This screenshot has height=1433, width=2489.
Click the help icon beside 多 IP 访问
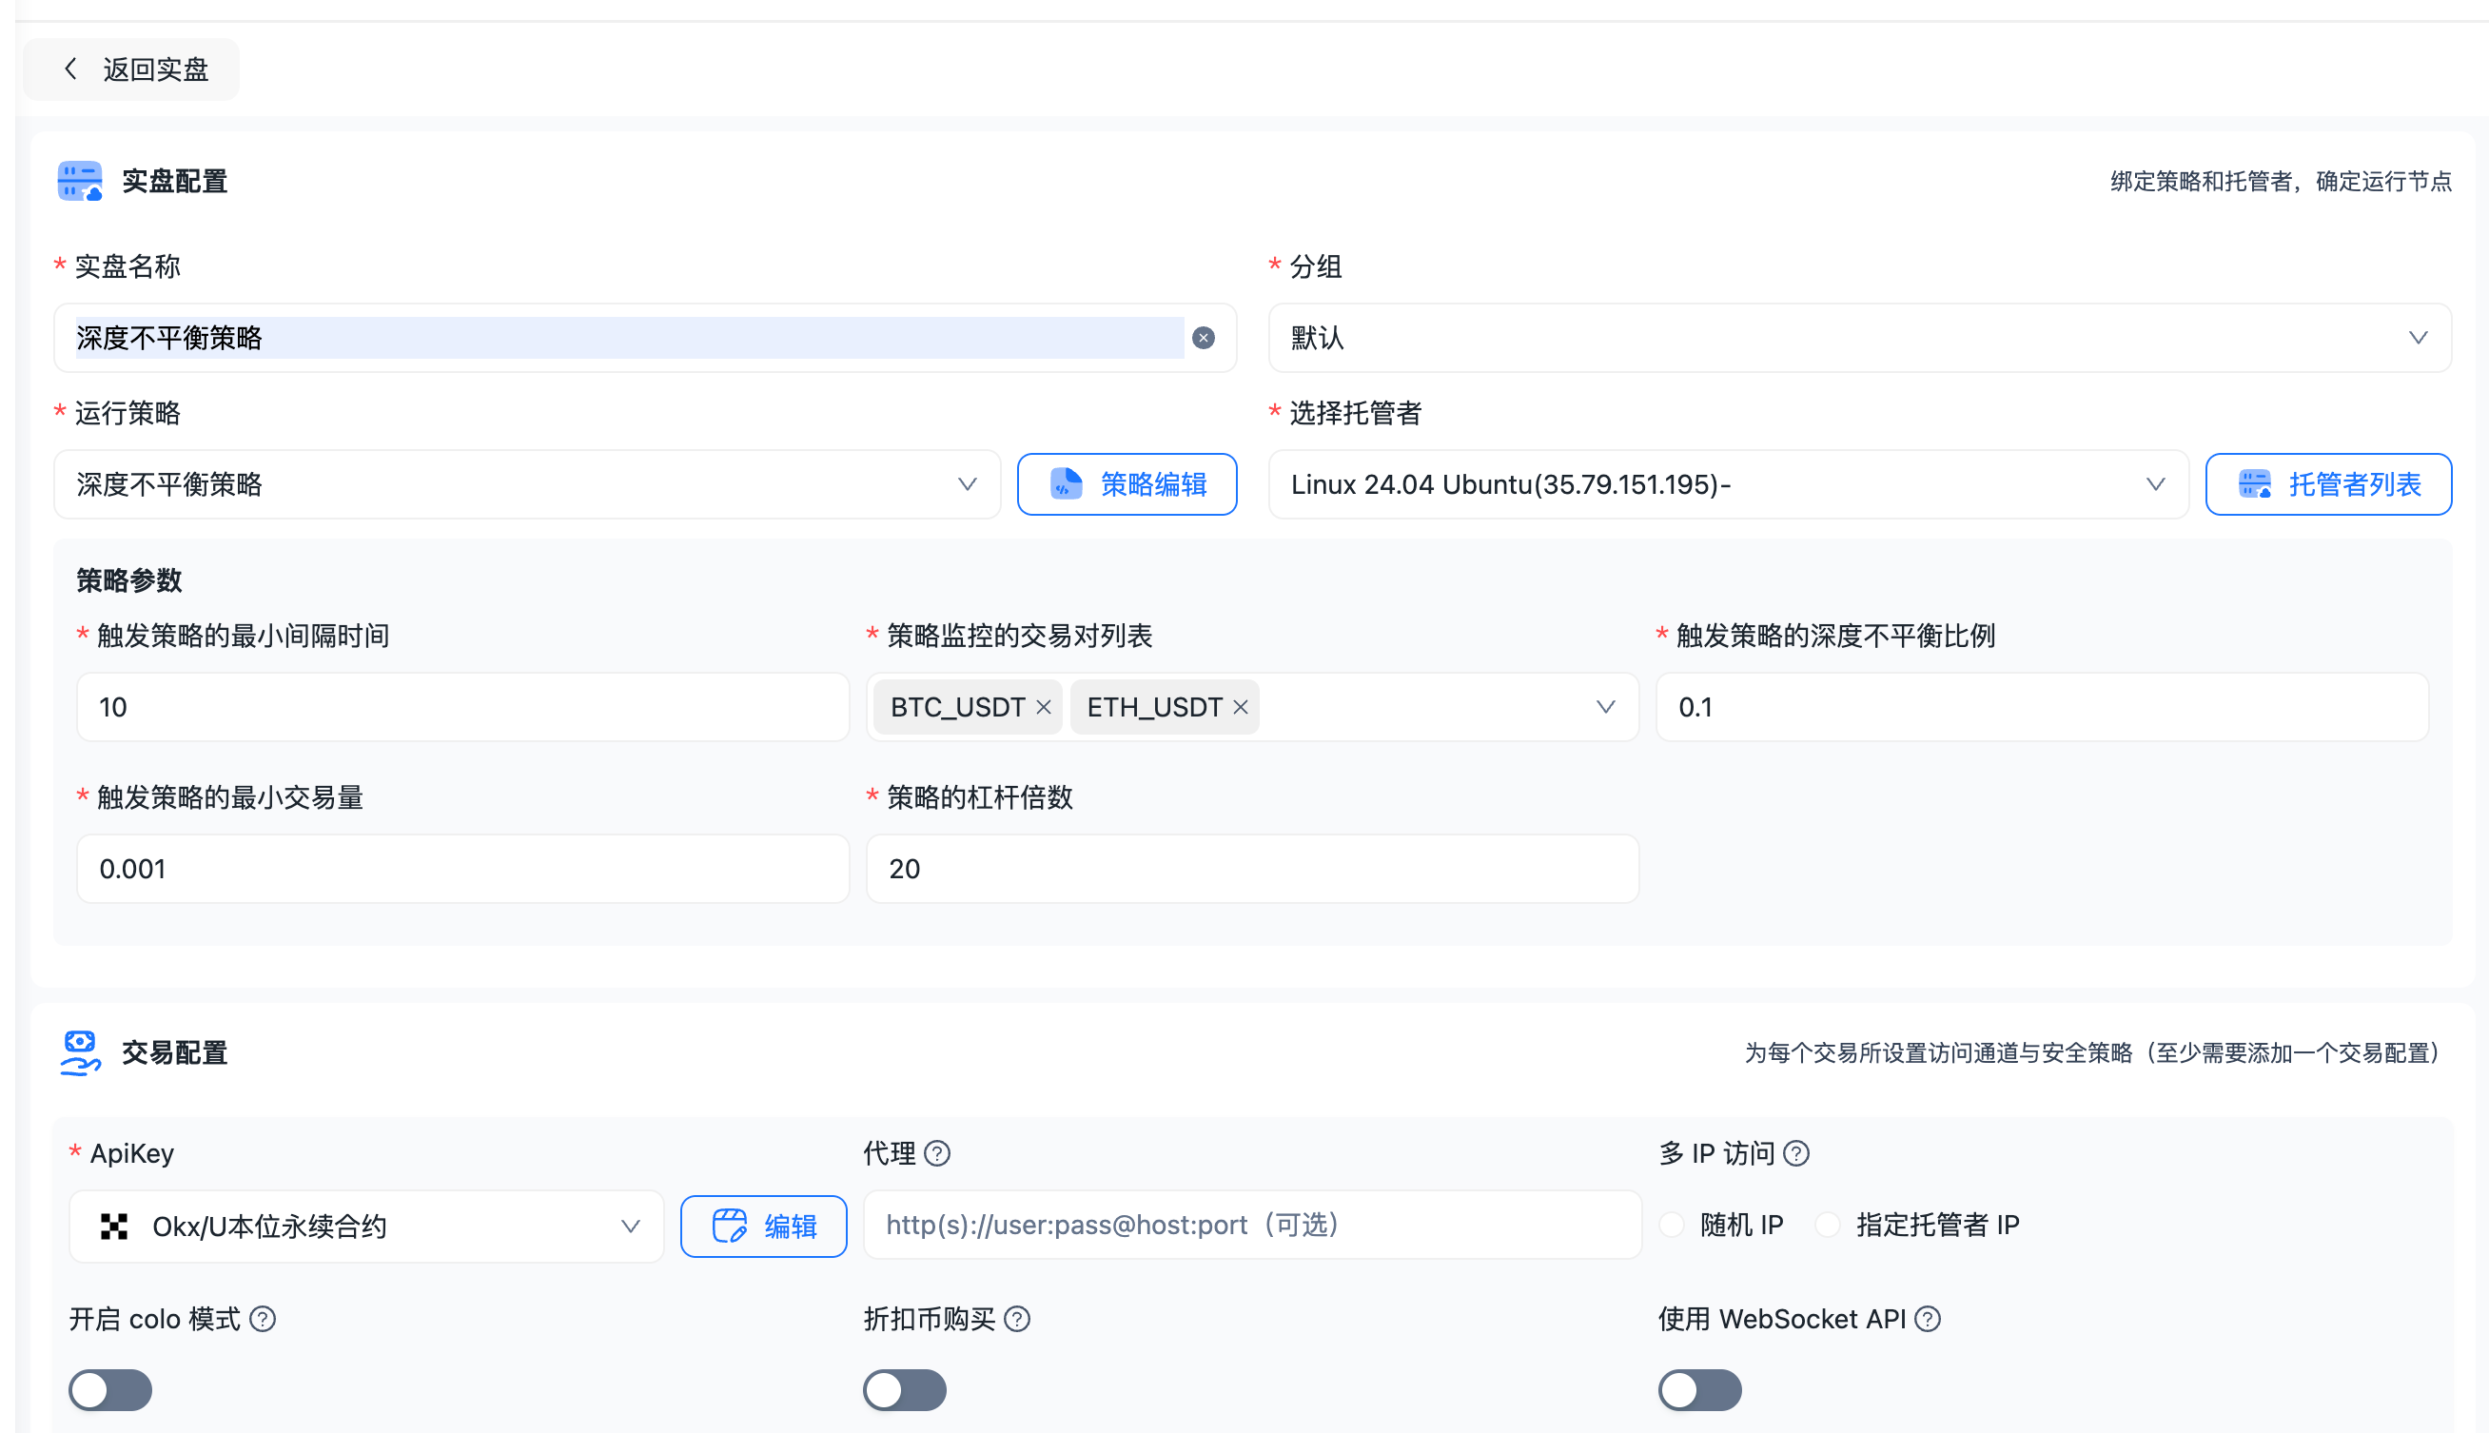[x=1796, y=1153]
